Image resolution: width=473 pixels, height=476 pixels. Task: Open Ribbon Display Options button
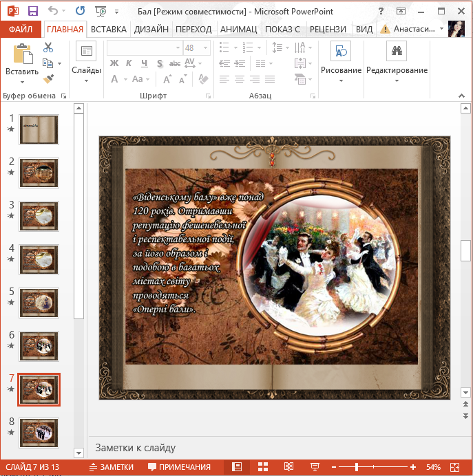tap(401, 11)
